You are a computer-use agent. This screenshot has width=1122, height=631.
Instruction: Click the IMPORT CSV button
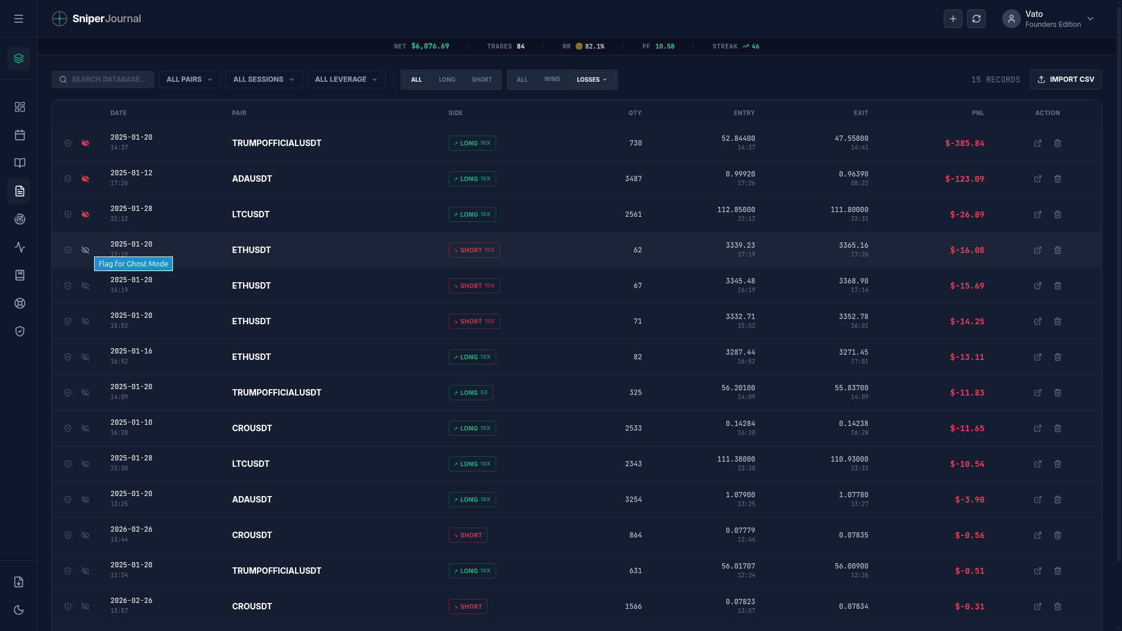1066,79
